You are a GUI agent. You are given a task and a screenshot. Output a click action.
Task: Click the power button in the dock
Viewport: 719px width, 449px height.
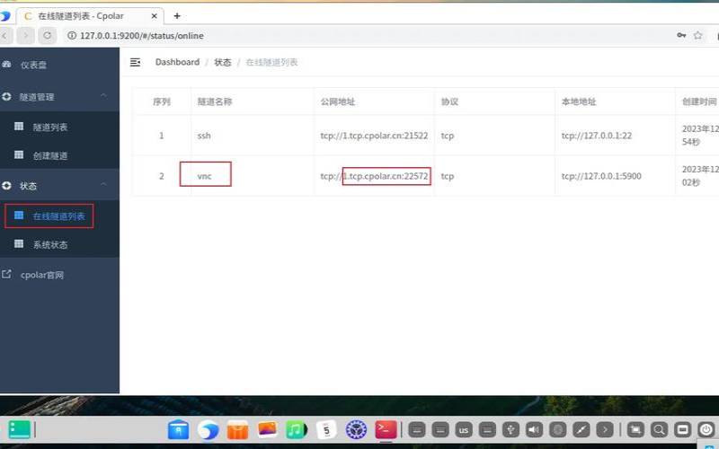coord(706,430)
